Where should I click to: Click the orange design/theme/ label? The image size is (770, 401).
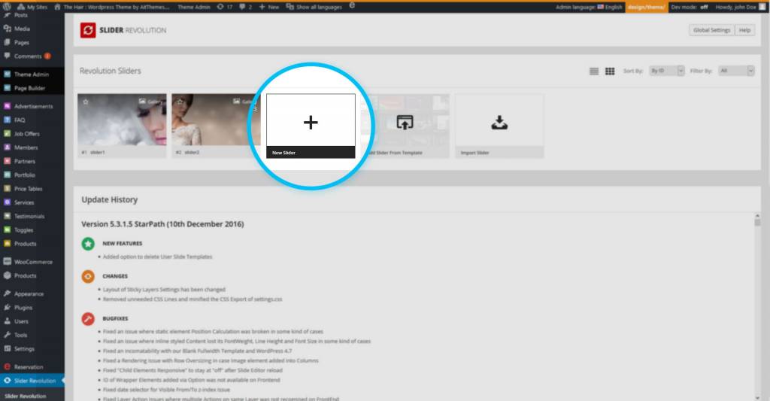[646, 7]
